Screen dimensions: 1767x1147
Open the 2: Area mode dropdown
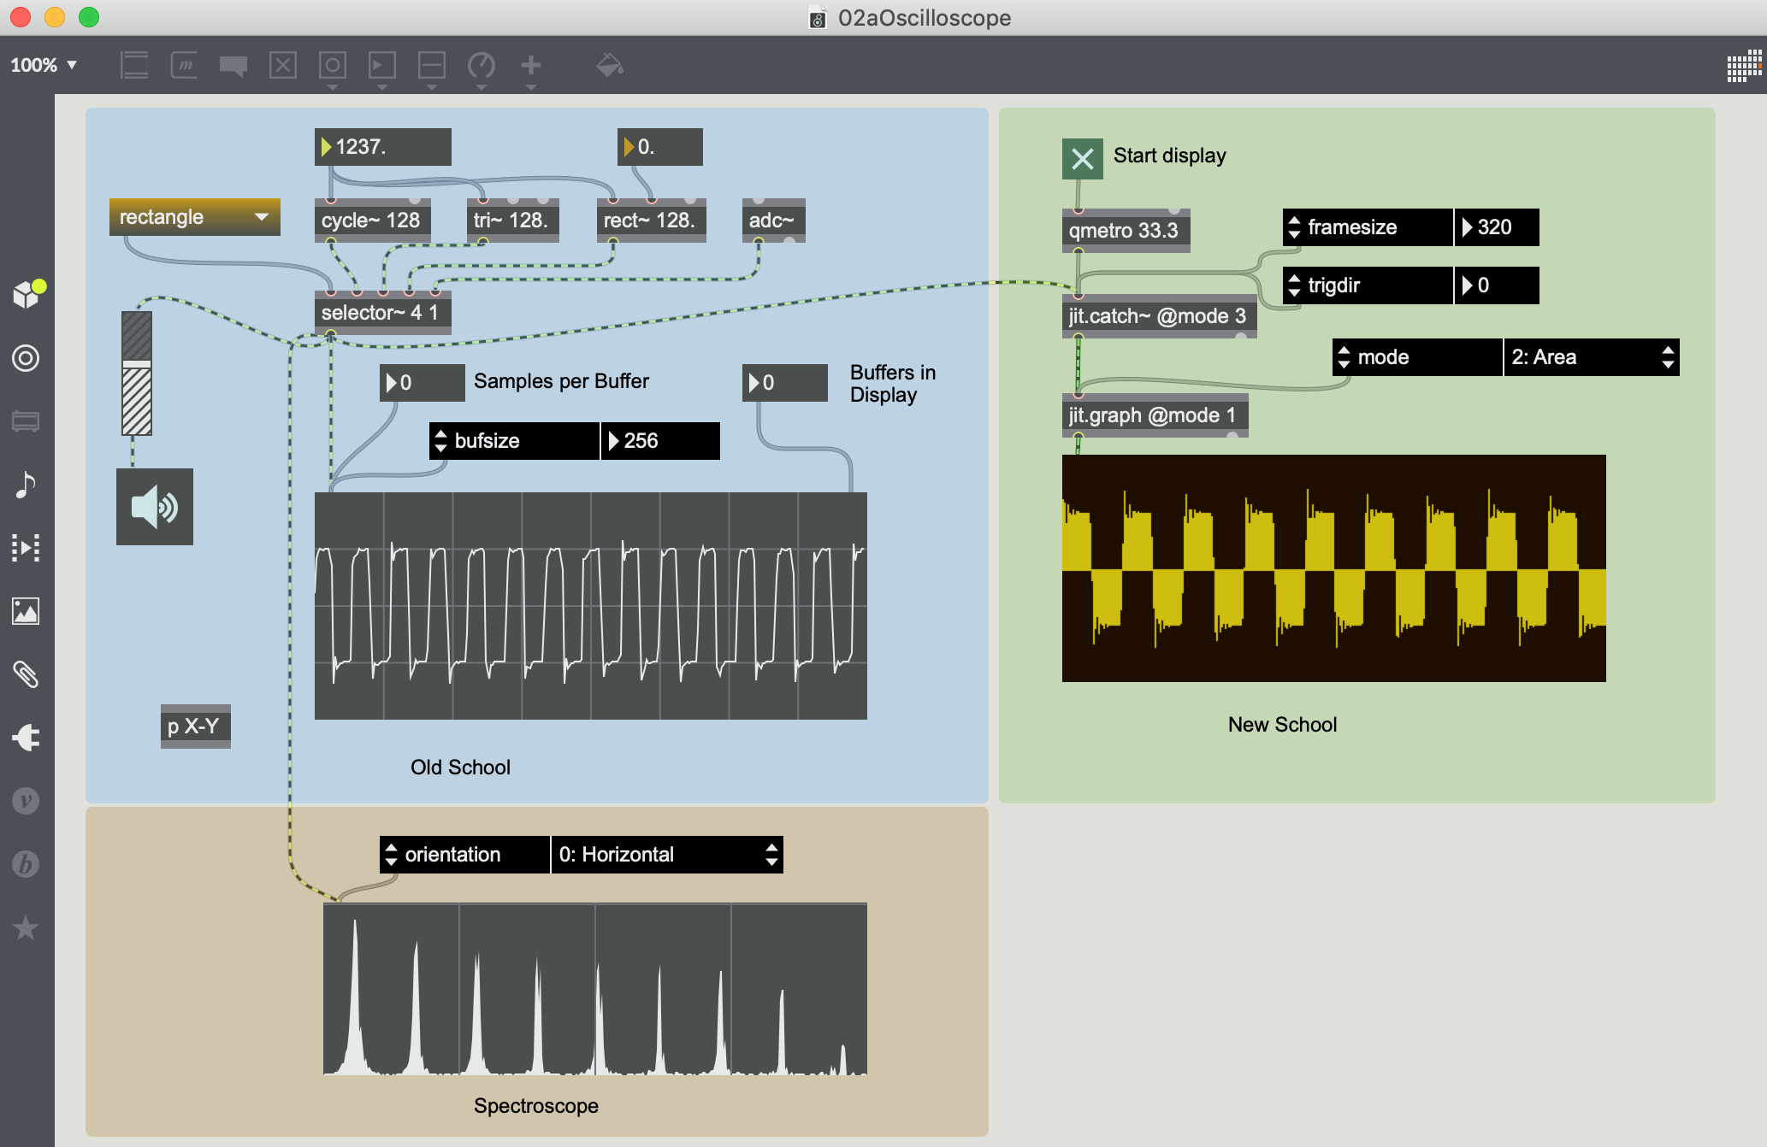click(1591, 357)
